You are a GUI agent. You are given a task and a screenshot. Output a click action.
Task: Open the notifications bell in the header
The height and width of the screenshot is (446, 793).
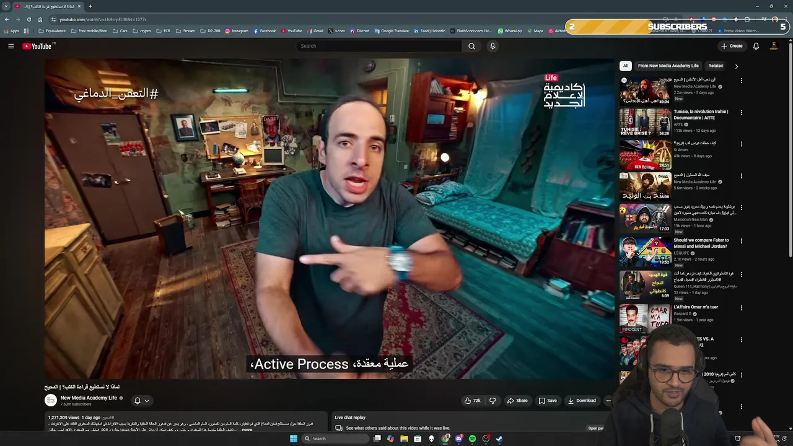pyautogui.click(x=756, y=46)
